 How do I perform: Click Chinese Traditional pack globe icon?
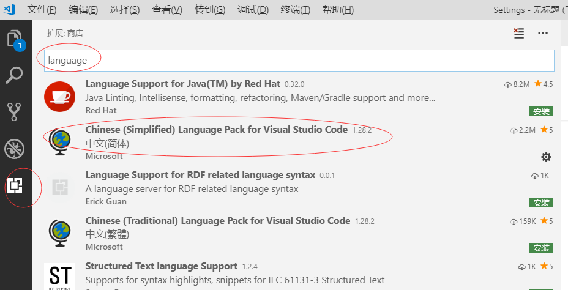pos(60,233)
